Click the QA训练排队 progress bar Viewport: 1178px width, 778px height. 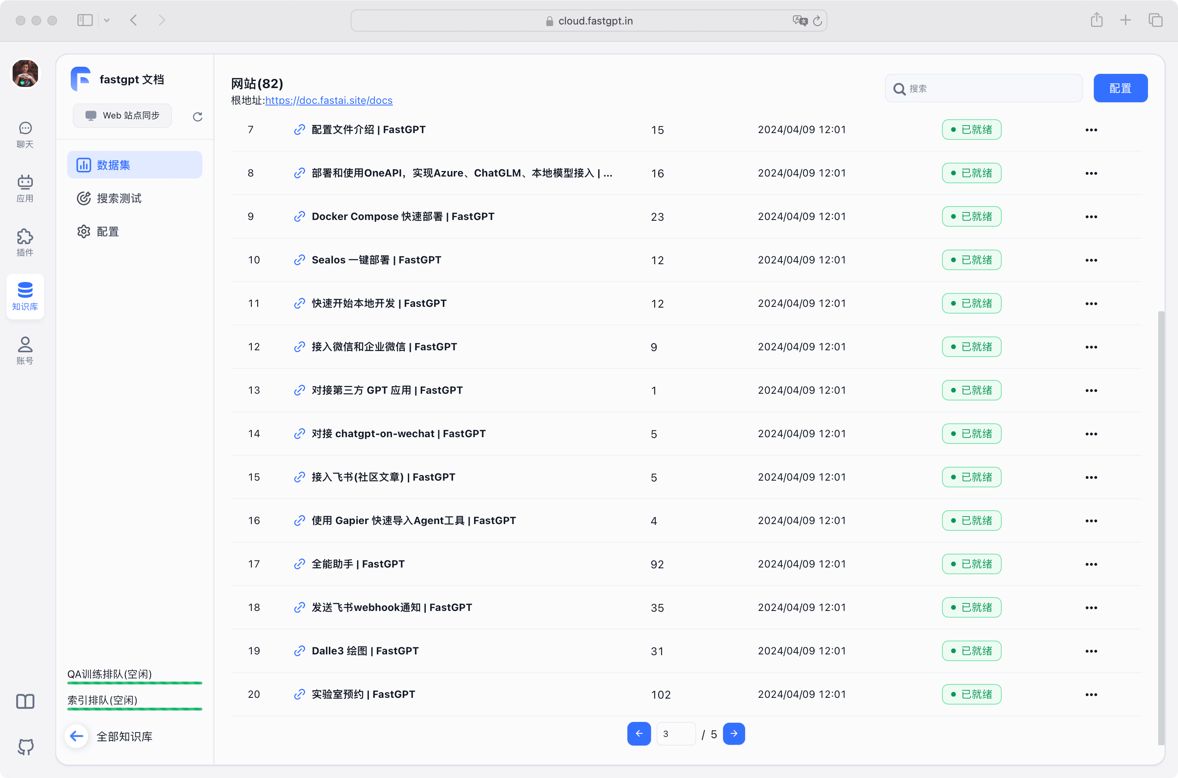tap(134, 683)
